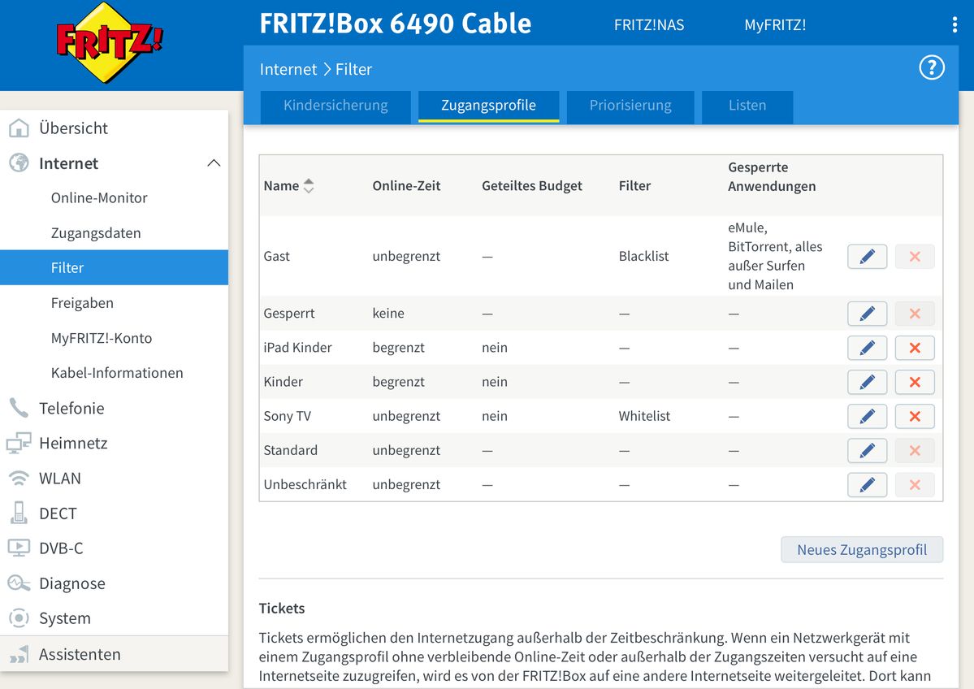Open the Priorisierung tab
Viewport: 974px width, 689px height.
pyautogui.click(x=630, y=106)
